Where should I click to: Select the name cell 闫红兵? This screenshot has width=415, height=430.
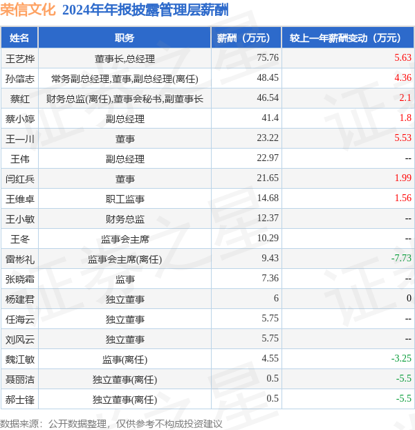20,179
